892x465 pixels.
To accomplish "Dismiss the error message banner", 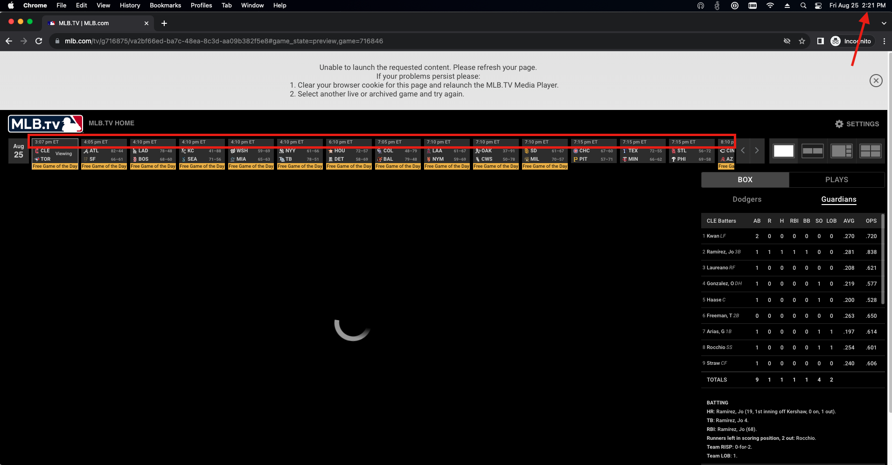I will click(x=876, y=81).
